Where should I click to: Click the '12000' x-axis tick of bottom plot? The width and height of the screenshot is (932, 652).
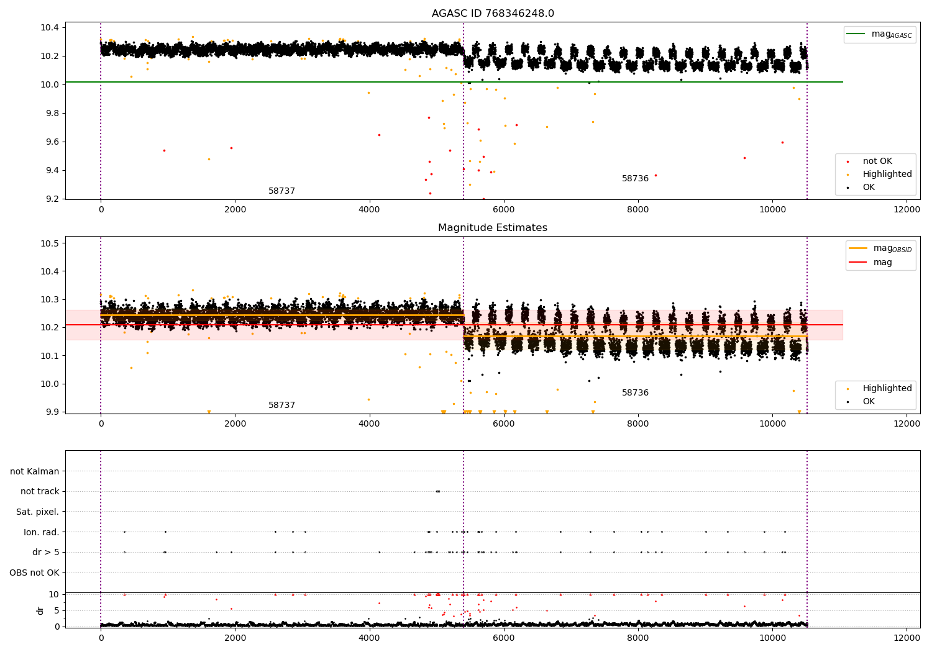click(907, 638)
